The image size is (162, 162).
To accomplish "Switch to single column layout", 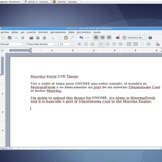I will tap(96, 38).
